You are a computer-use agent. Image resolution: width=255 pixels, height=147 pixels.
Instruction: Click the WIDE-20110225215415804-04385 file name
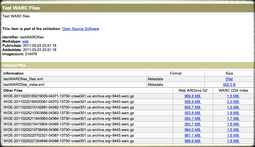[x=69, y=124]
